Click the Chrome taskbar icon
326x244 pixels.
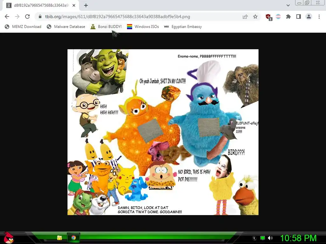pos(74,238)
